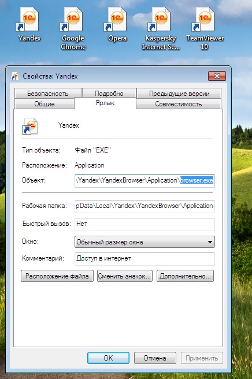
Task: Open Дополнительно advanced settings
Action: 186,276
